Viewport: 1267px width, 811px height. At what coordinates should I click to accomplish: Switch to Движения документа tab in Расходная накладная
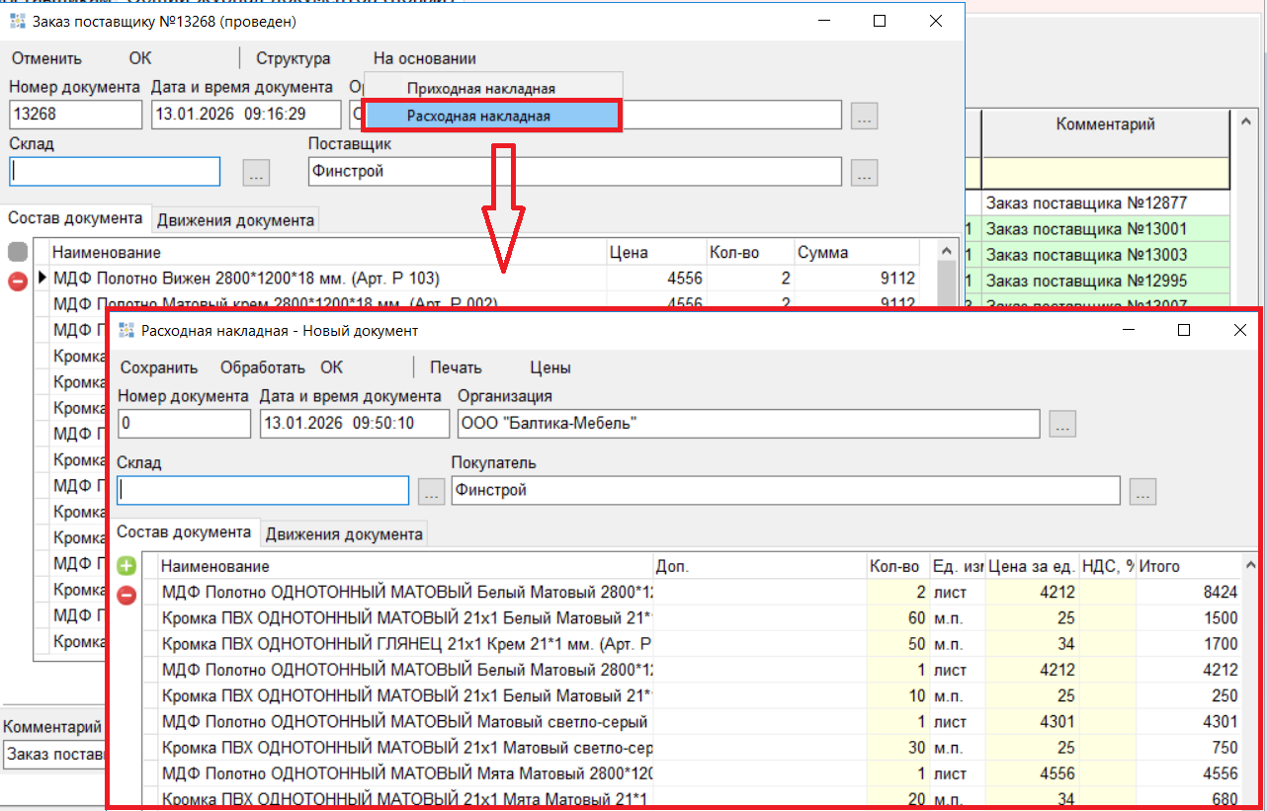(x=344, y=534)
